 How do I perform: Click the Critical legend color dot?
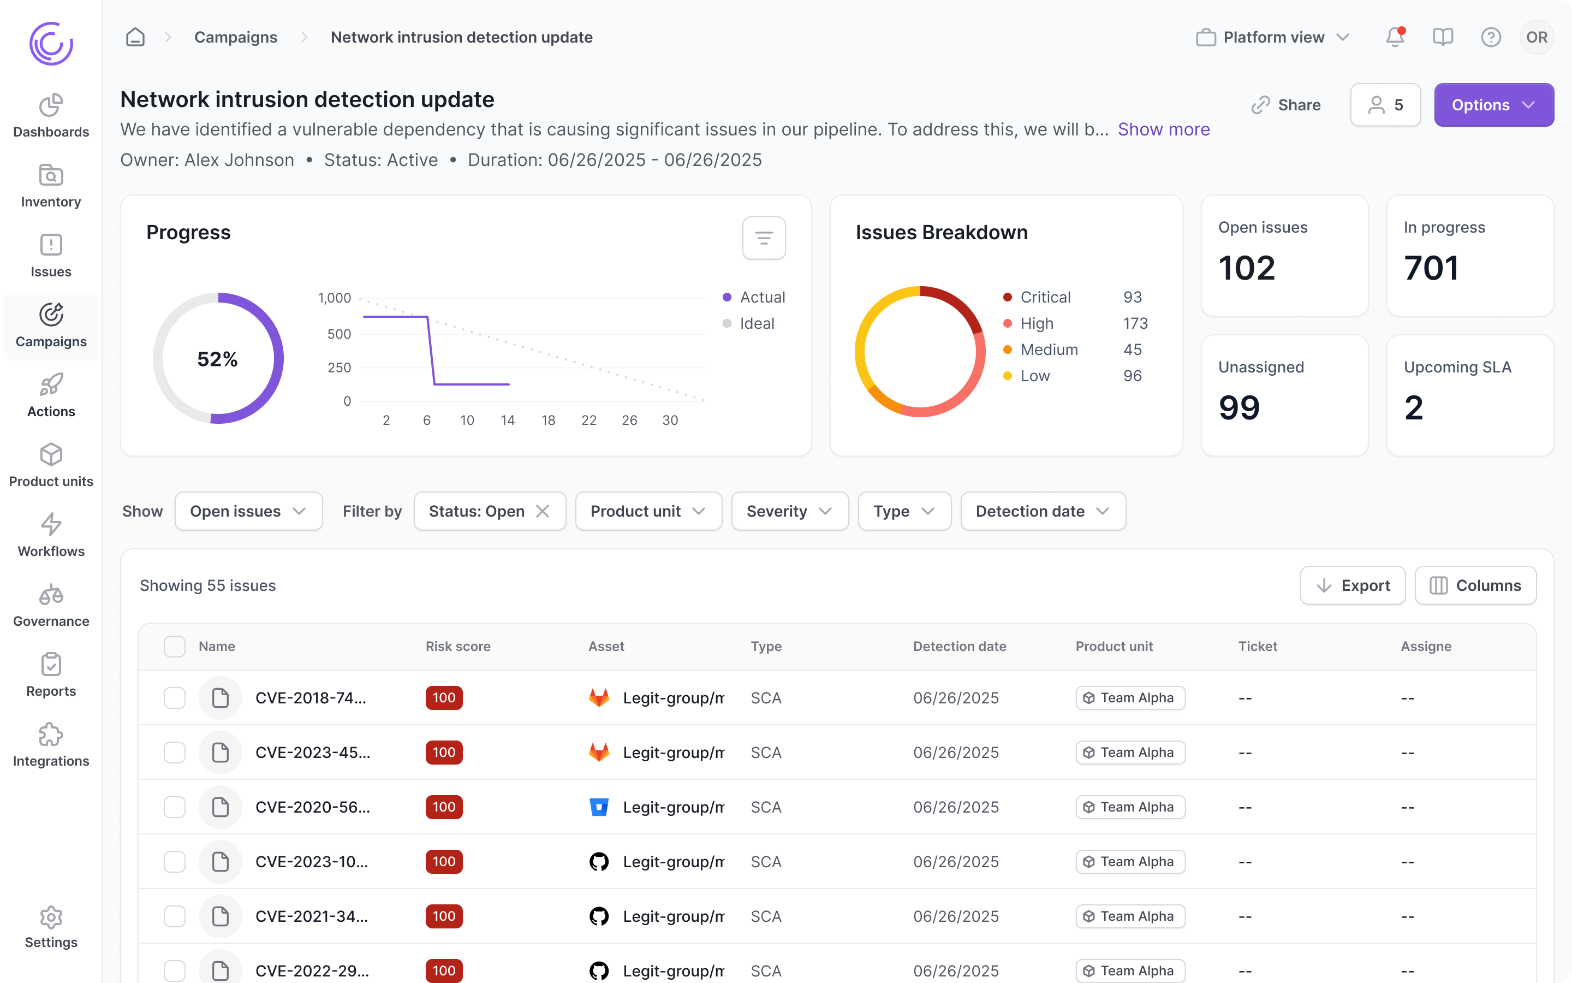click(1007, 297)
